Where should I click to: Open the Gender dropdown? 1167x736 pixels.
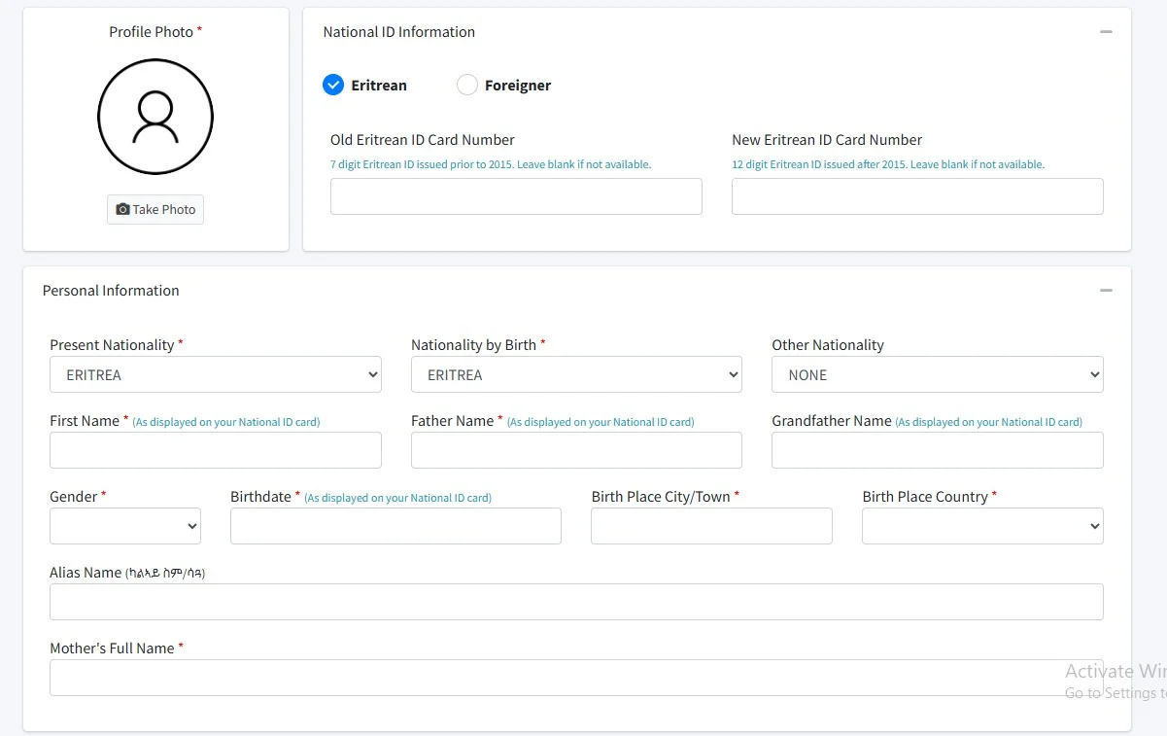pyautogui.click(x=125, y=526)
